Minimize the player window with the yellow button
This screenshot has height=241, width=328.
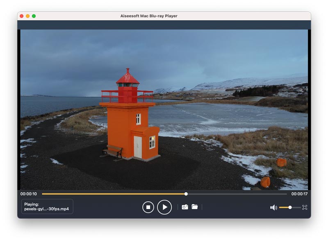point(27,16)
